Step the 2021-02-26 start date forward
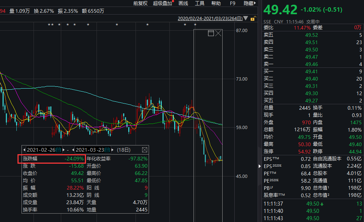Screen dimensions: 364x222 click(63, 150)
